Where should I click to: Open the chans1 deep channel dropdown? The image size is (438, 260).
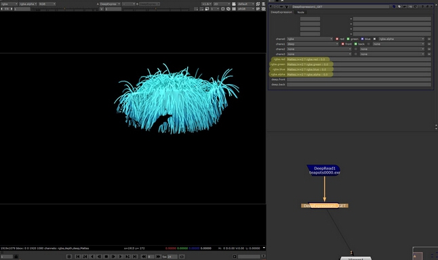point(313,44)
